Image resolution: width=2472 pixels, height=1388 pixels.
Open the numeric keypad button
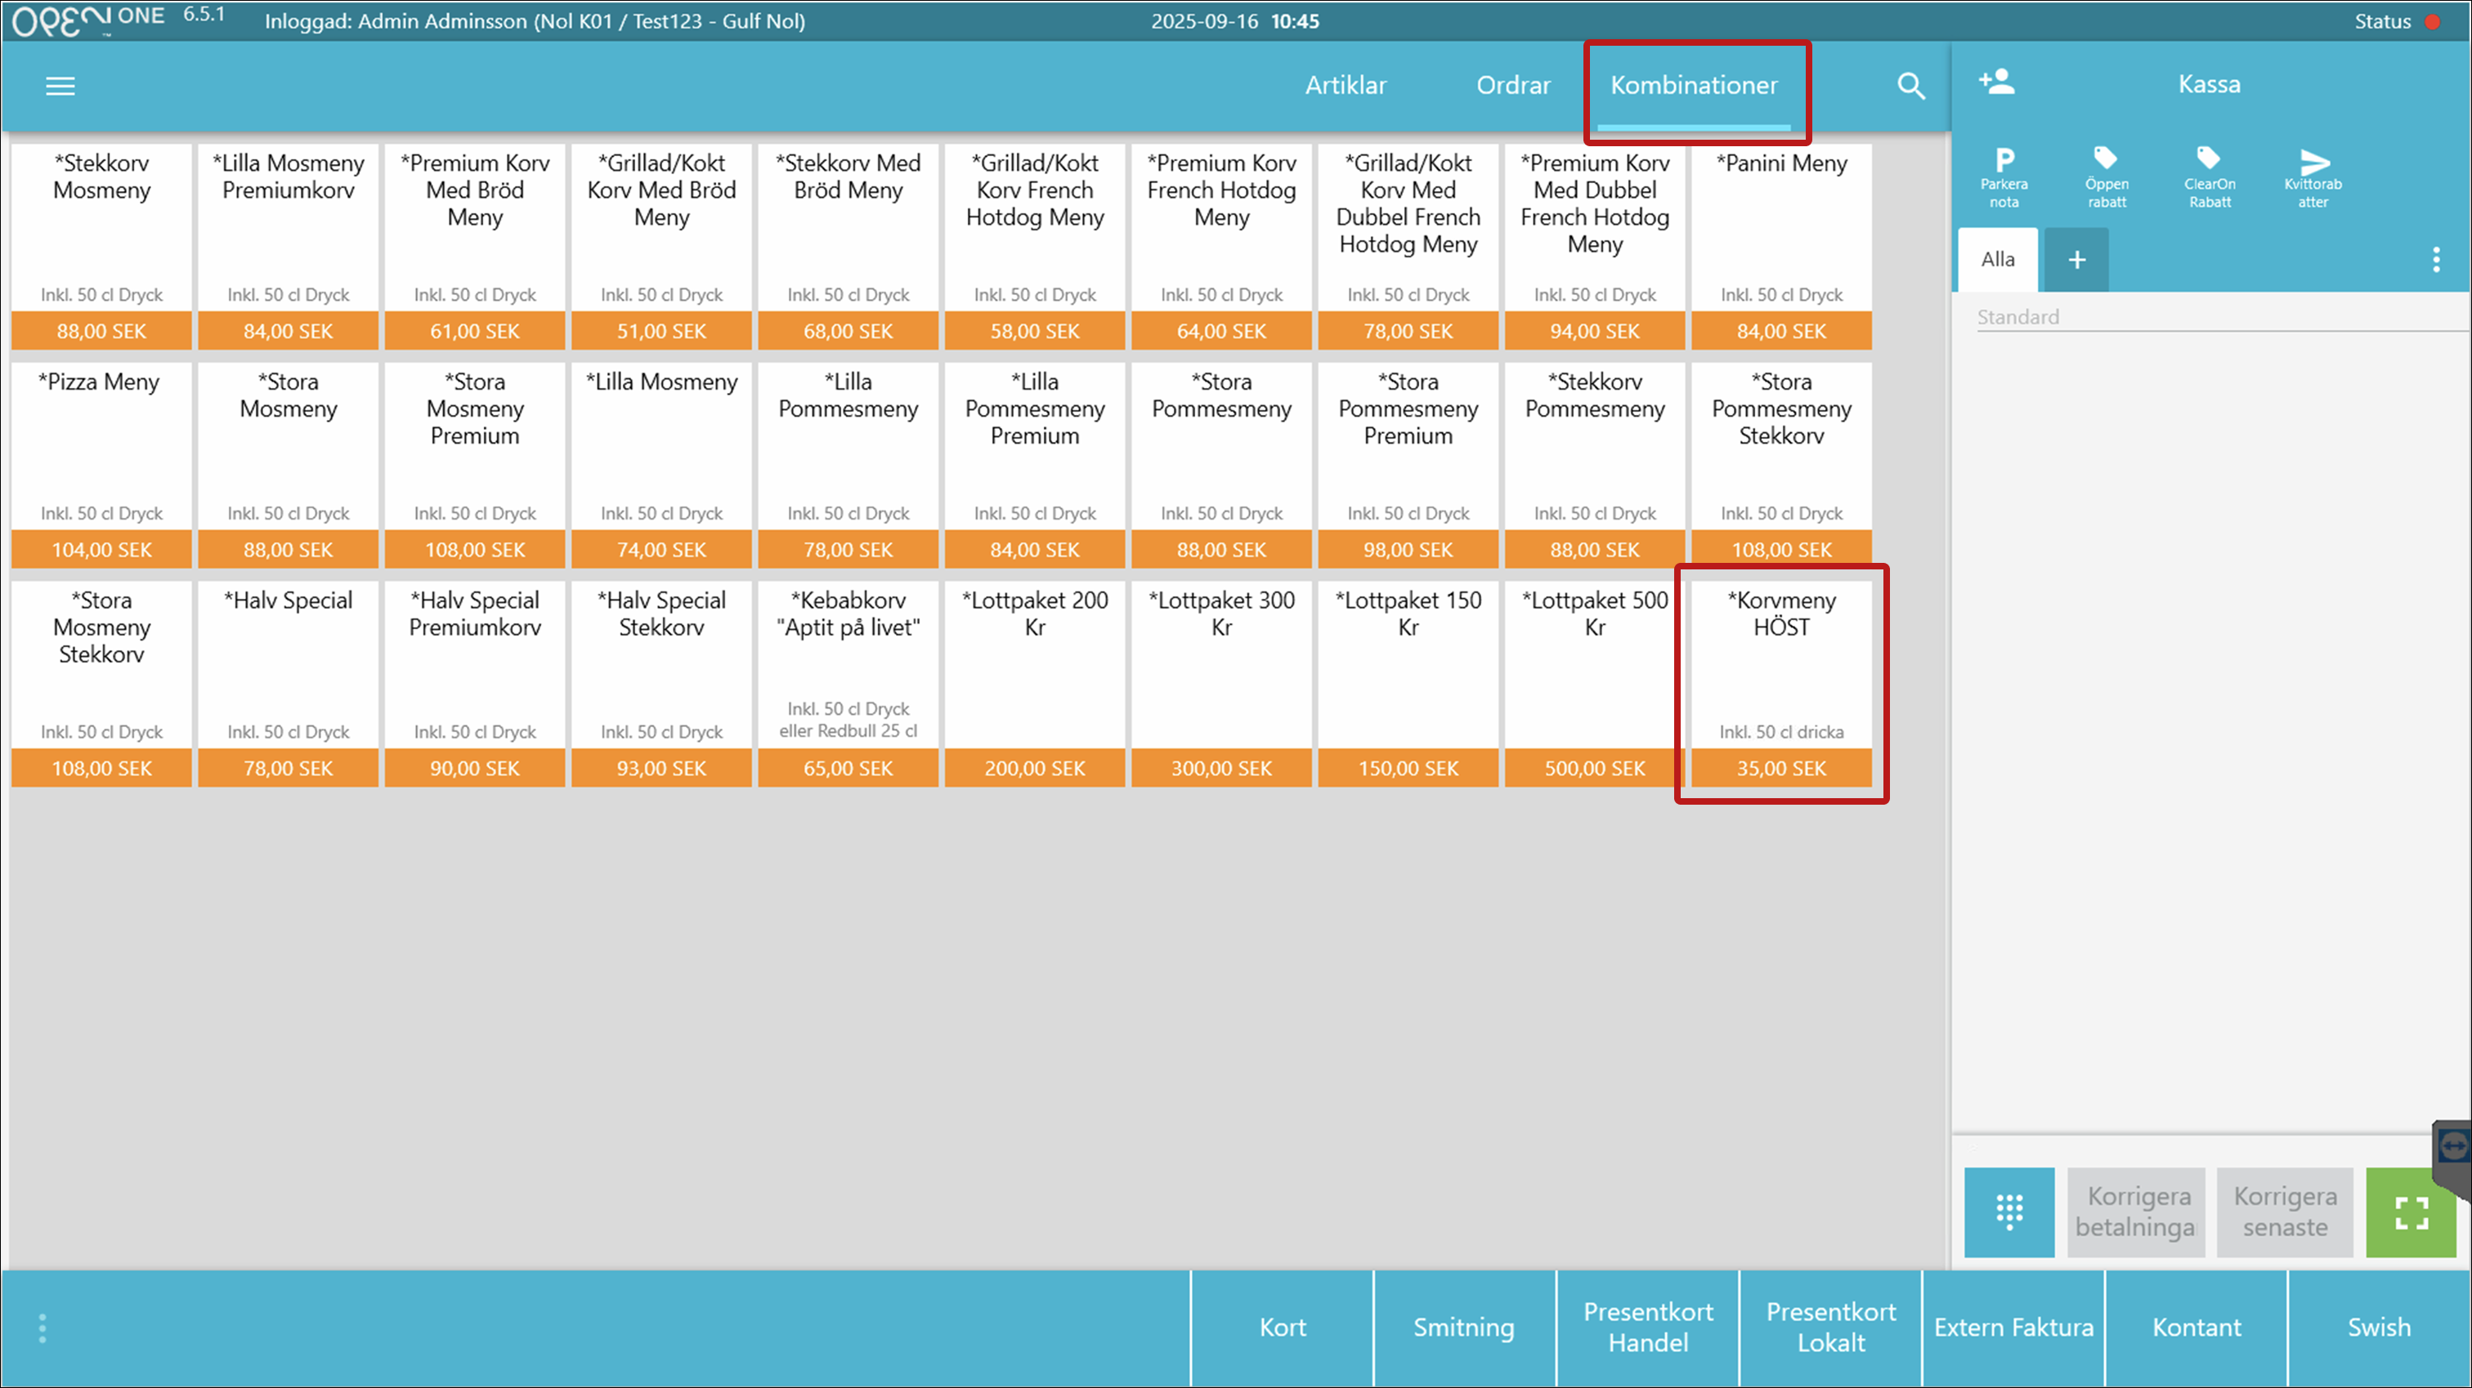point(2008,1212)
